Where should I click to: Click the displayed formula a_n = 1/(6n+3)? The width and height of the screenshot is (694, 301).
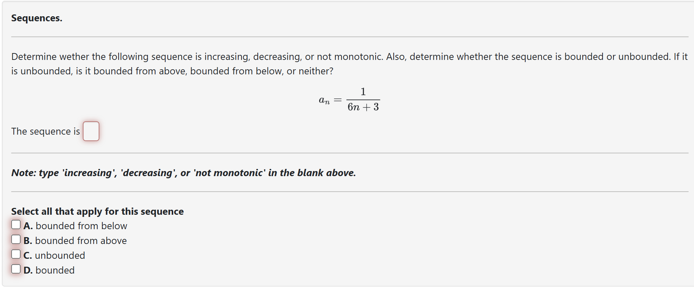tap(349, 99)
